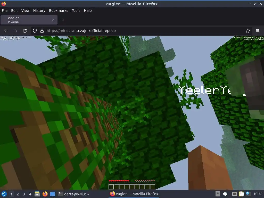This screenshot has width=264, height=198.
Task: Click the YeelerYe player name tag
Action: (204, 90)
